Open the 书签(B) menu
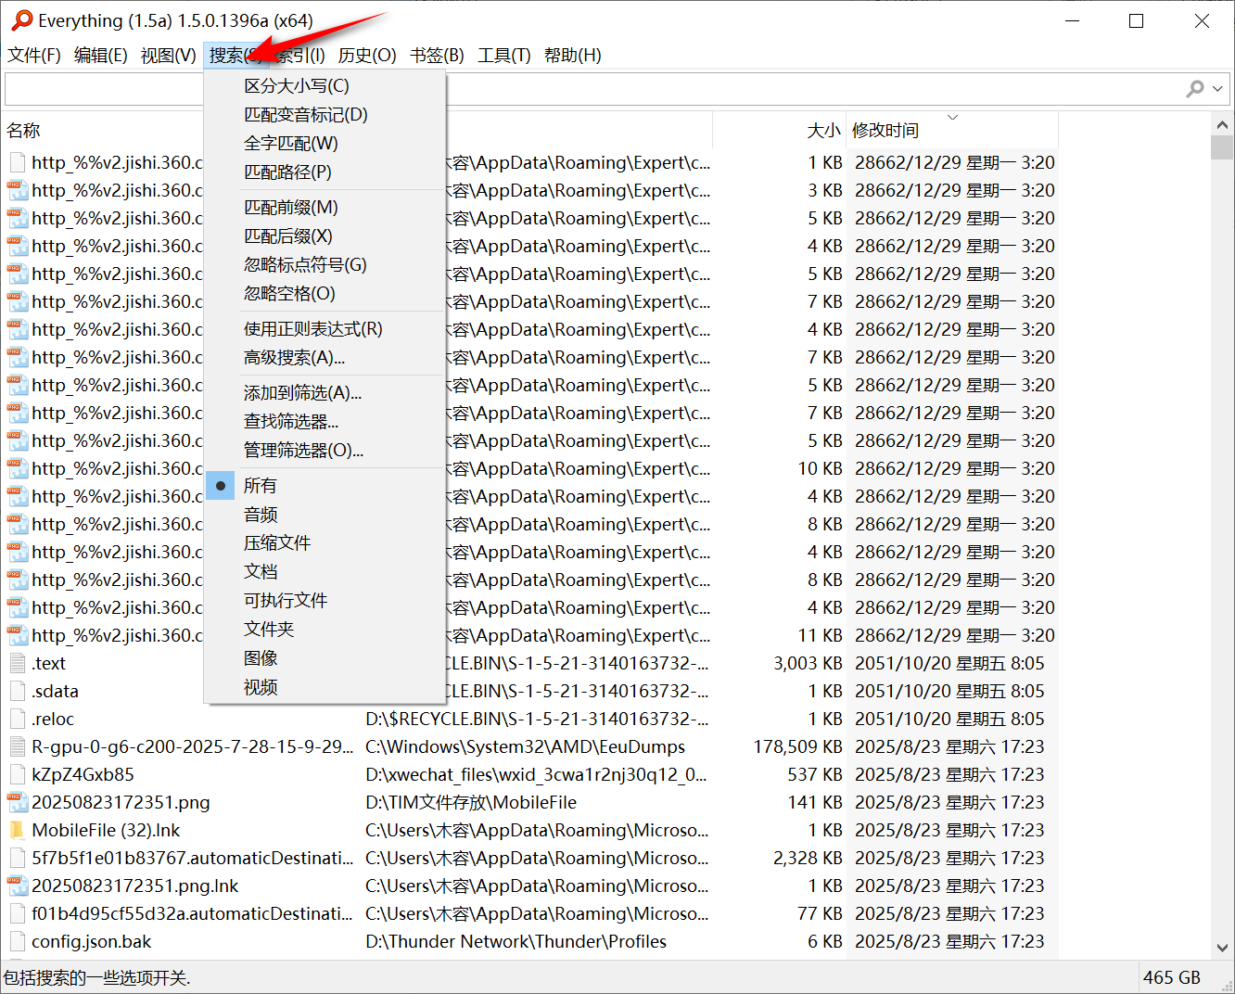Image resolution: width=1235 pixels, height=994 pixels. [437, 56]
